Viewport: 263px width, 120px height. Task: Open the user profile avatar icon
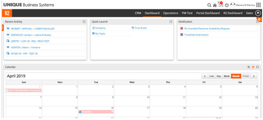(233, 5)
